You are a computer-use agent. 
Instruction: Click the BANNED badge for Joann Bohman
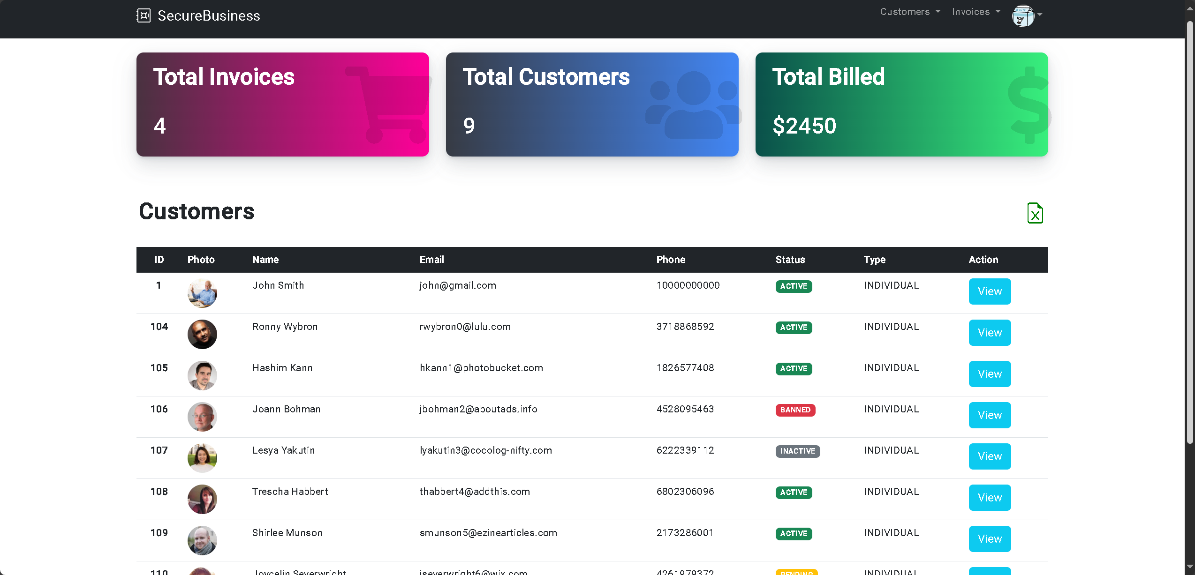pos(795,410)
